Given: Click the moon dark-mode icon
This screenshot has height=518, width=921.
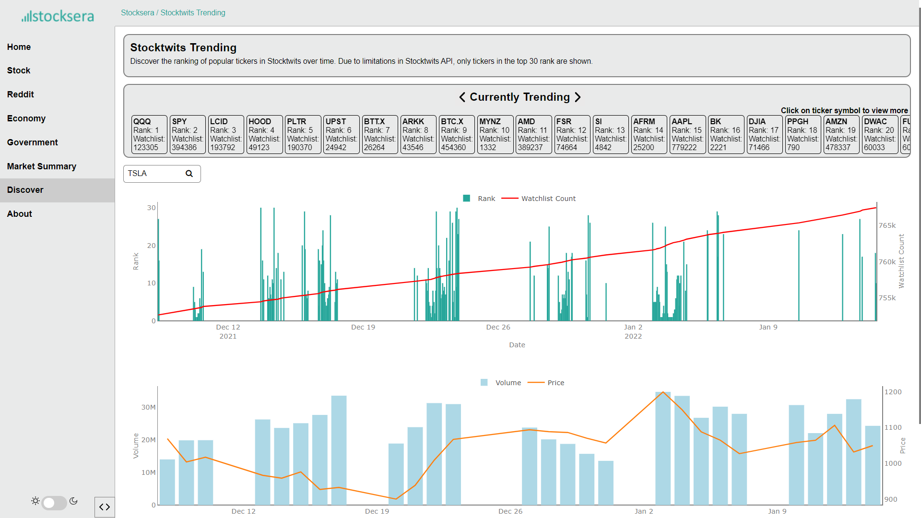Looking at the screenshot, I should pos(73,501).
